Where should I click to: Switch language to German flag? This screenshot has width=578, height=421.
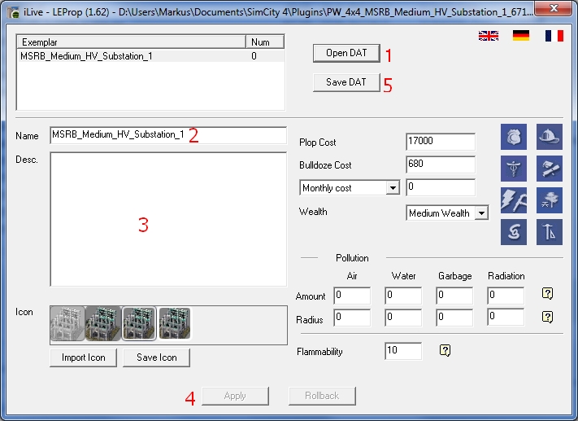tap(521, 36)
